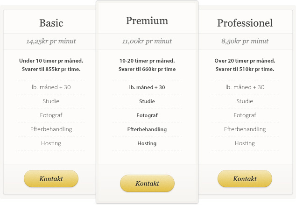
Task: Click Efterbehandling in the Professionel plan
Action: click(245, 129)
